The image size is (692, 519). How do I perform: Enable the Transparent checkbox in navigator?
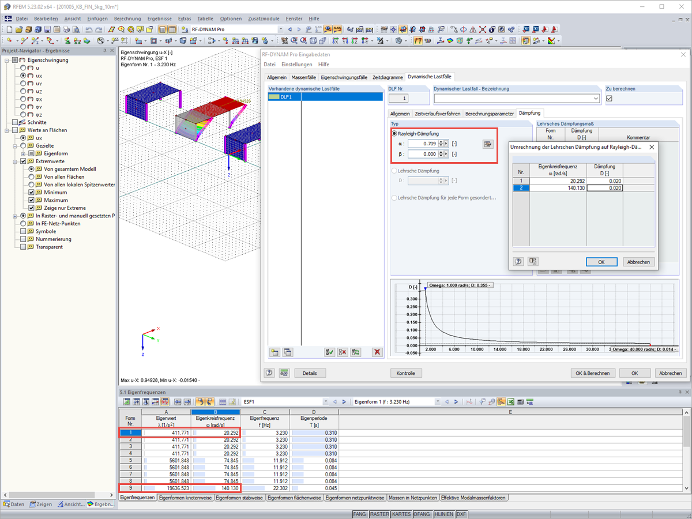click(23, 247)
